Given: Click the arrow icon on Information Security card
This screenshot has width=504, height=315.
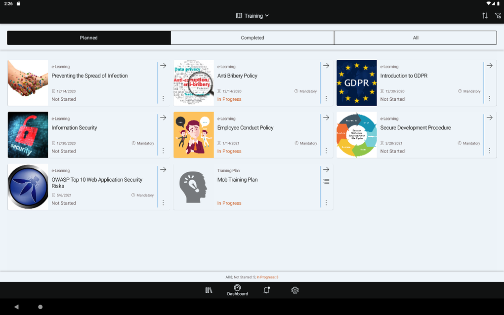Looking at the screenshot, I should click(163, 117).
